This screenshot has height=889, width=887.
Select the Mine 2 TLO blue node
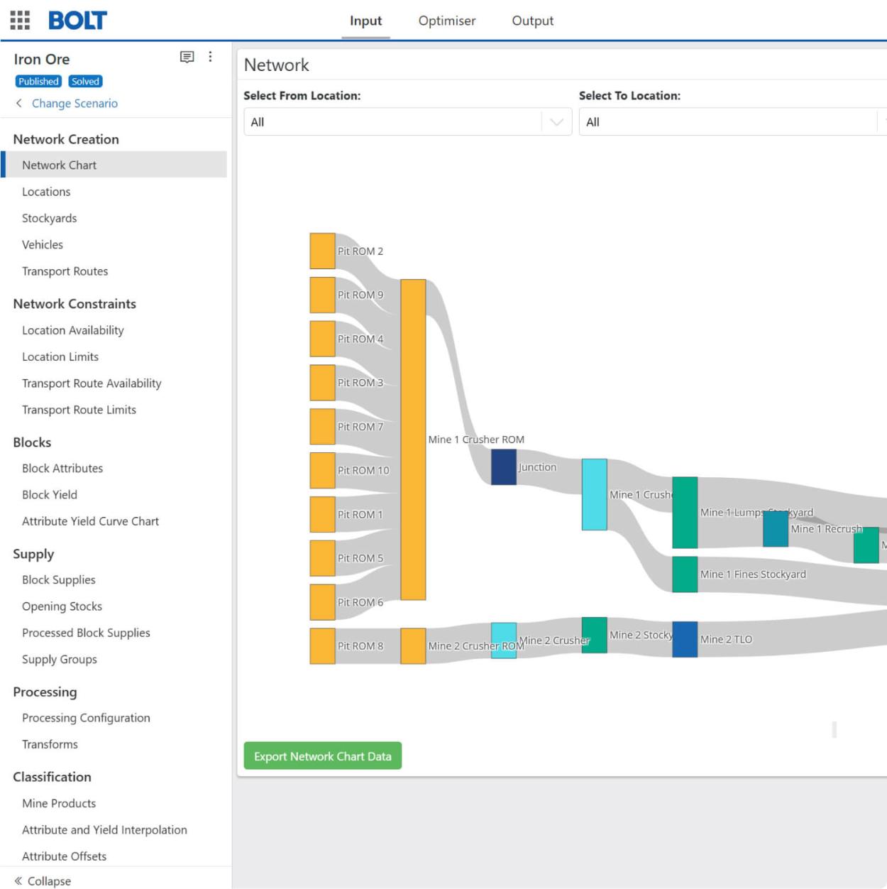click(685, 639)
